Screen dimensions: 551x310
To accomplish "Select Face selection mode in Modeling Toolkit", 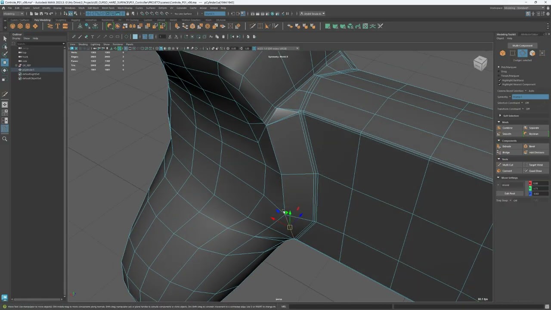I will pyautogui.click(x=532, y=53).
